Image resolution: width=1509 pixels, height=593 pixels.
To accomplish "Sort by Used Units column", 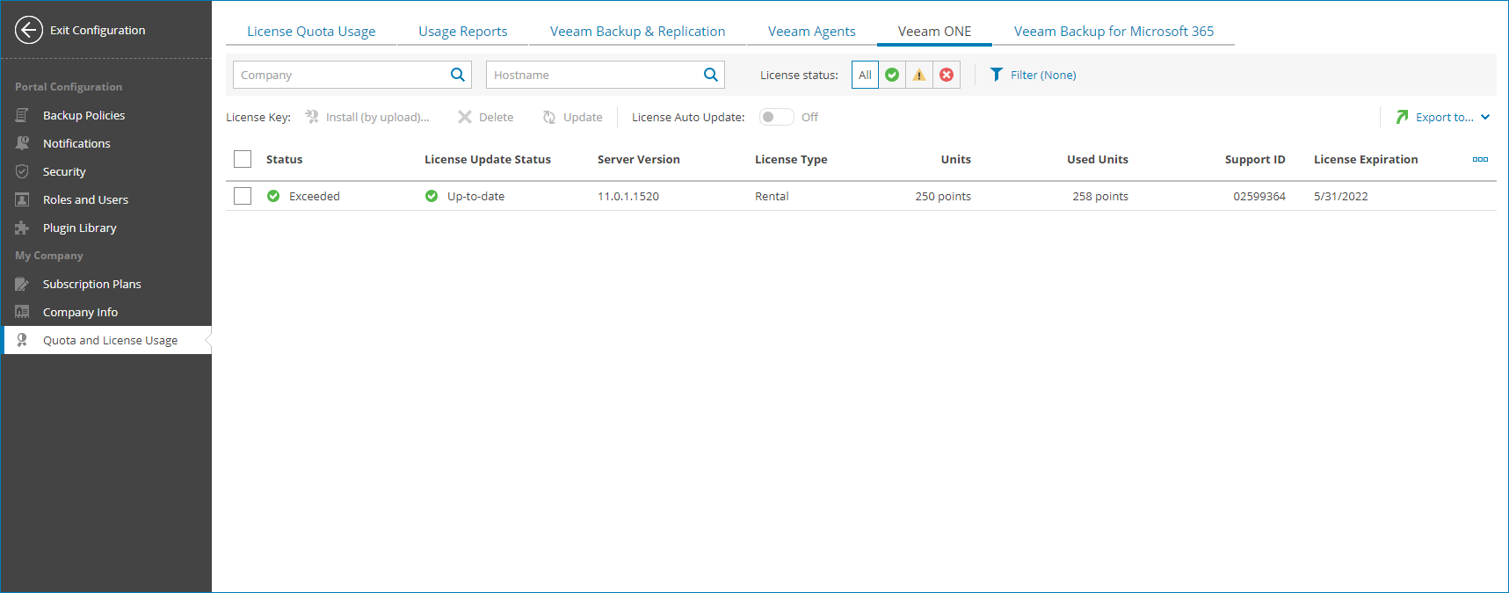I will [1098, 159].
